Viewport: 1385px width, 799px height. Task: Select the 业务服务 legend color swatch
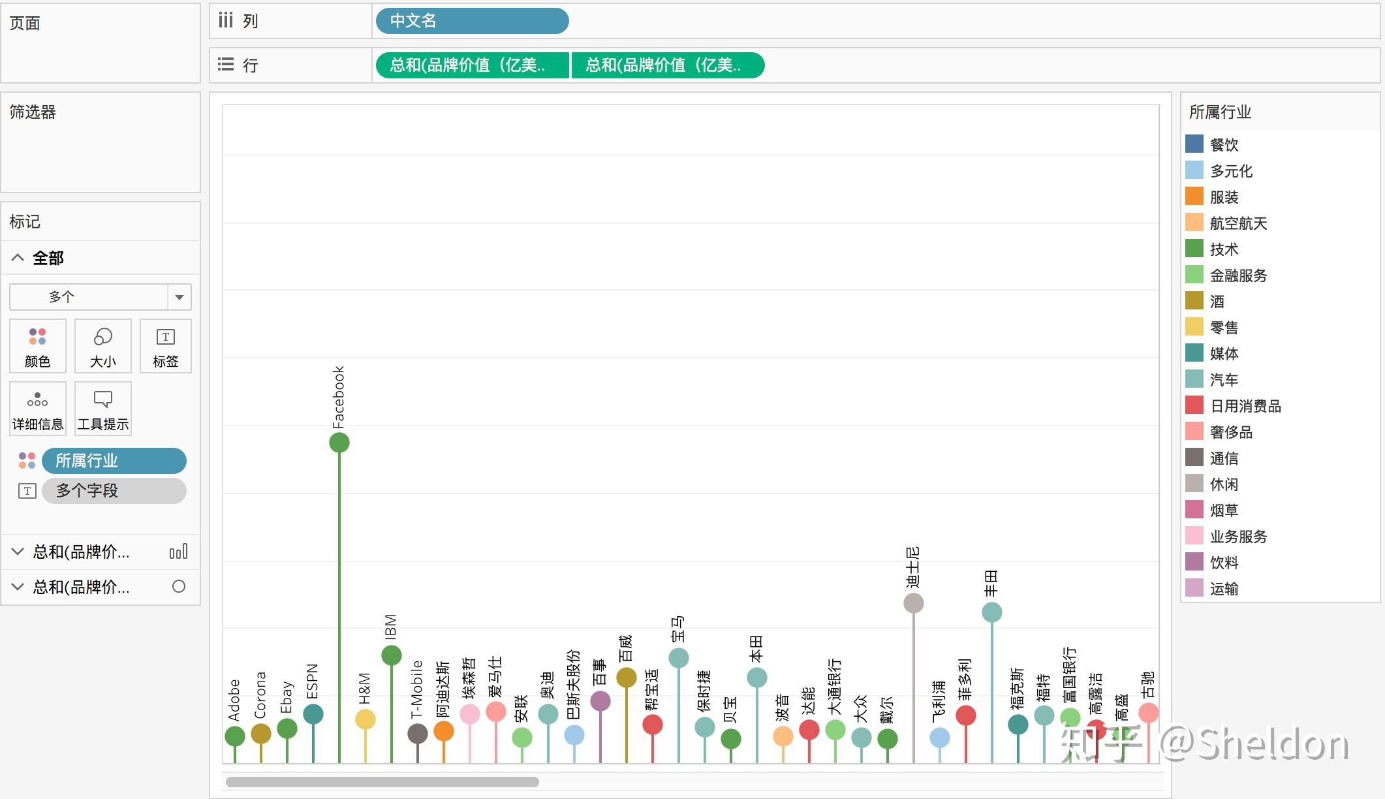tap(1194, 535)
